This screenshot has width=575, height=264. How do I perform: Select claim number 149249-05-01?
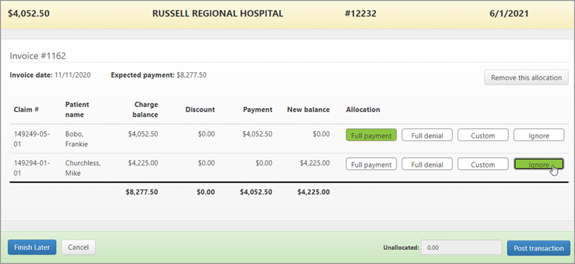tap(32, 139)
